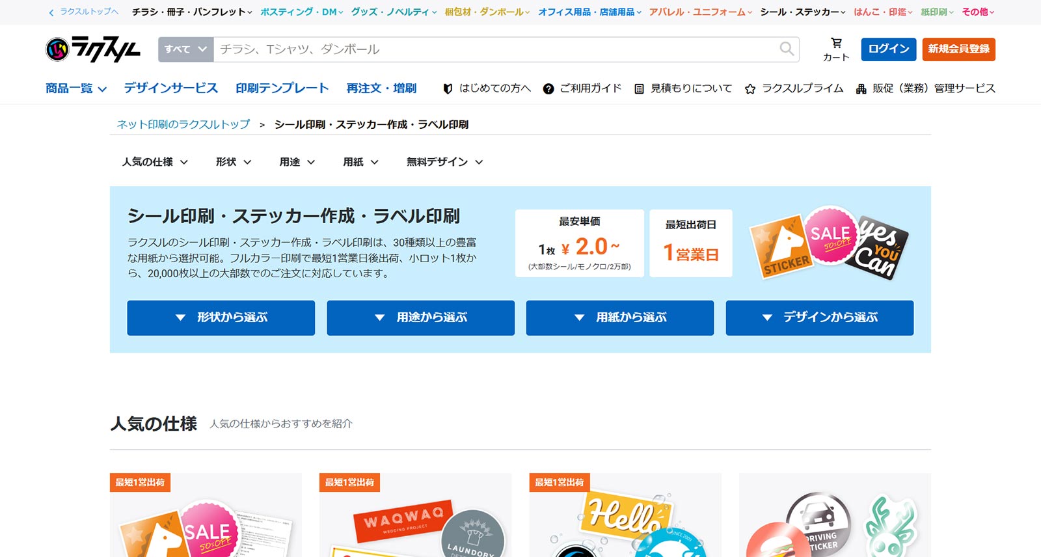
Task: Click the calculator icon 見積もりについて
Action: 639,88
